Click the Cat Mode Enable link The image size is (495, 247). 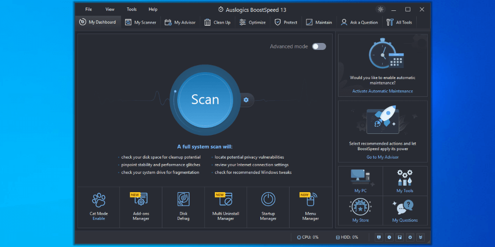pyautogui.click(x=99, y=219)
